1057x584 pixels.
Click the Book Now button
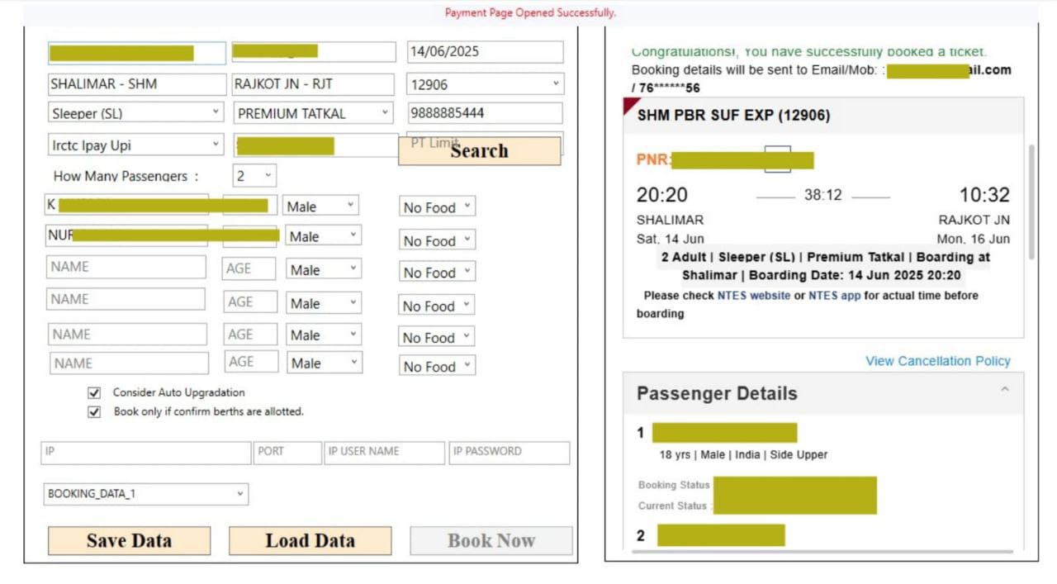pyautogui.click(x=491, y=541)
